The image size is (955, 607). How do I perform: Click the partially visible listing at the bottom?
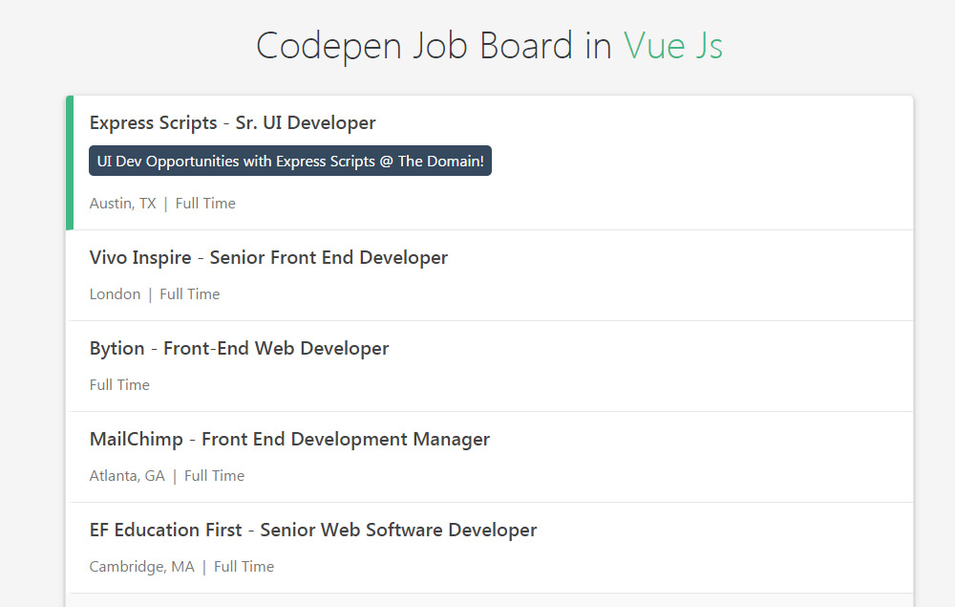click(x=477, y=602)
